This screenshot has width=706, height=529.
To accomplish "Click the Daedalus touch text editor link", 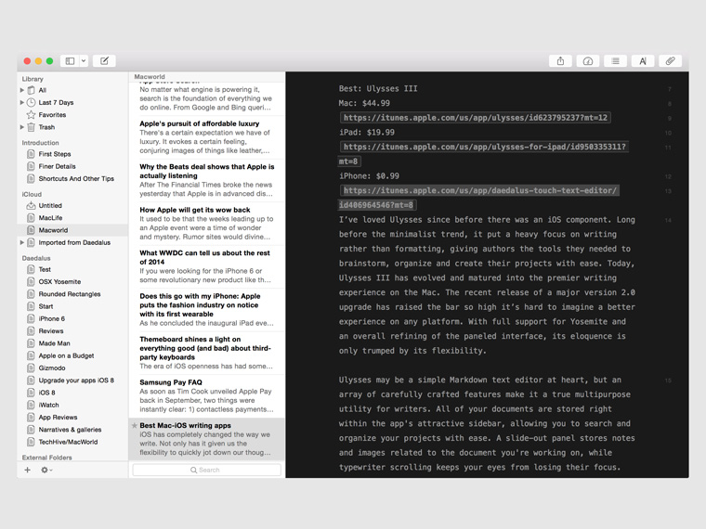I will click(x=479, y=190).
